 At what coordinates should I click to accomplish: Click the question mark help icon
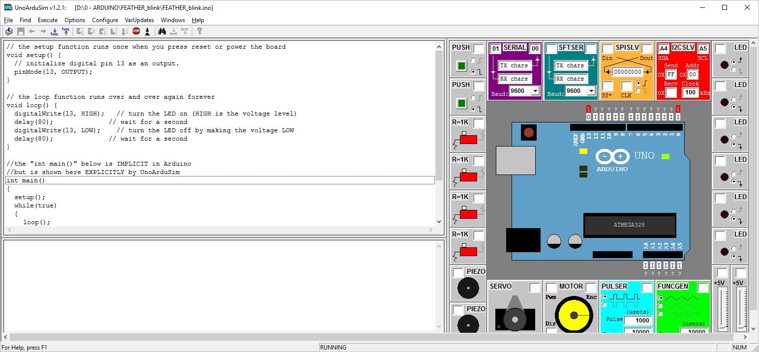point(199,31)
